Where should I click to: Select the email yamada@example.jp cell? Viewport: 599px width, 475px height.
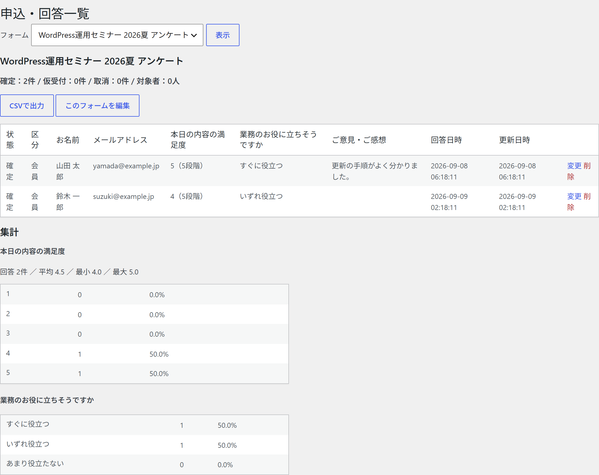click(x=126, y=166)
